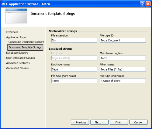Click the Localized strings heading

pos(60,49)
